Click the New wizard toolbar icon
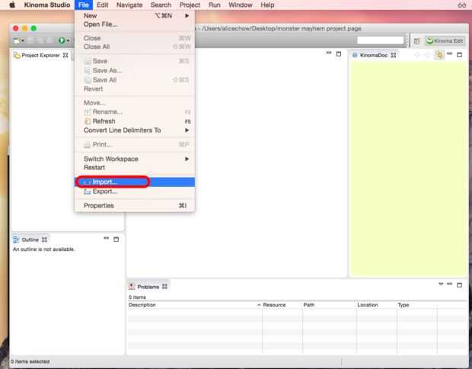The image size is (472, 369). [18, 40]
